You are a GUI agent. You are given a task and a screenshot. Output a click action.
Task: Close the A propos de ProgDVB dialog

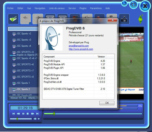click(x=112, y=20)
